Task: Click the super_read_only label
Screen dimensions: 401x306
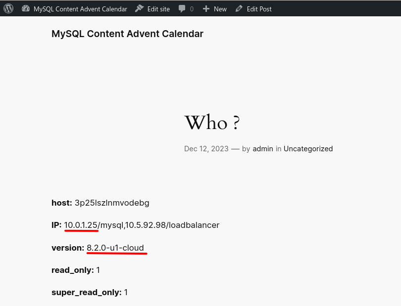Action: pos(86,293)
